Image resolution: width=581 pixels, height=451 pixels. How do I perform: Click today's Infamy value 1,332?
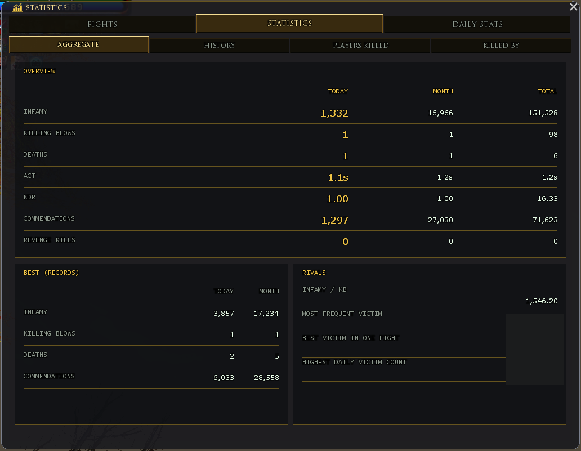[334, 113]
